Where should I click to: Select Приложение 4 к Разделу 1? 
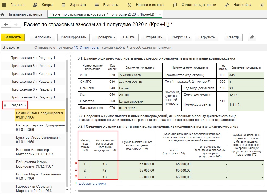33,58
